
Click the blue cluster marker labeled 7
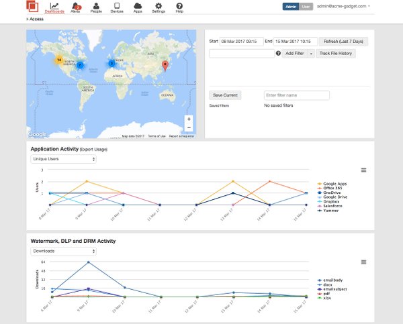click(80, 65)
